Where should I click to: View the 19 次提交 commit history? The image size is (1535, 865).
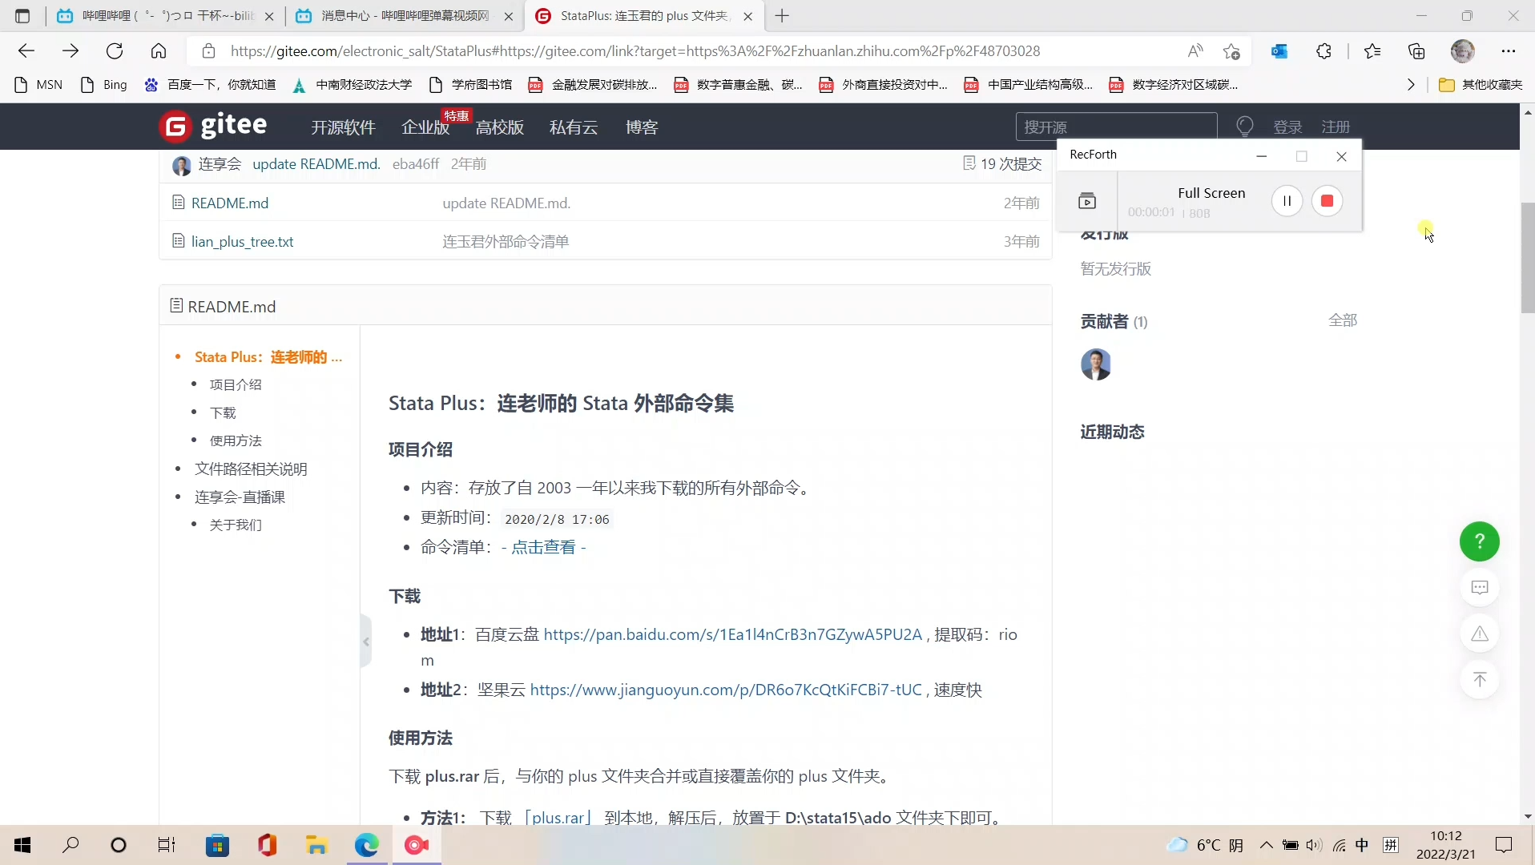(x=1002, y=164)
